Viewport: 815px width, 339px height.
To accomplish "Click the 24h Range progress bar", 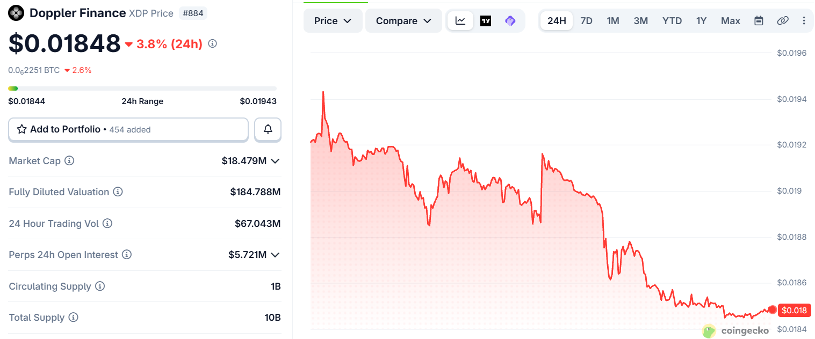I will click(x=142, y=89).
